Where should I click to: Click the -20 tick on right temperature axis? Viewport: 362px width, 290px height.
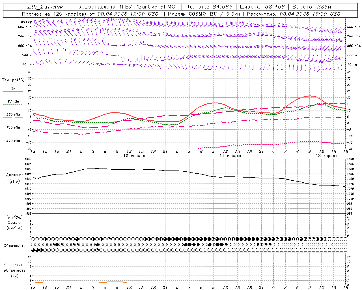349,149
